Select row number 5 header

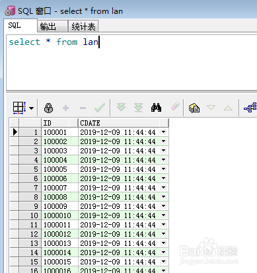click(30, 169)
